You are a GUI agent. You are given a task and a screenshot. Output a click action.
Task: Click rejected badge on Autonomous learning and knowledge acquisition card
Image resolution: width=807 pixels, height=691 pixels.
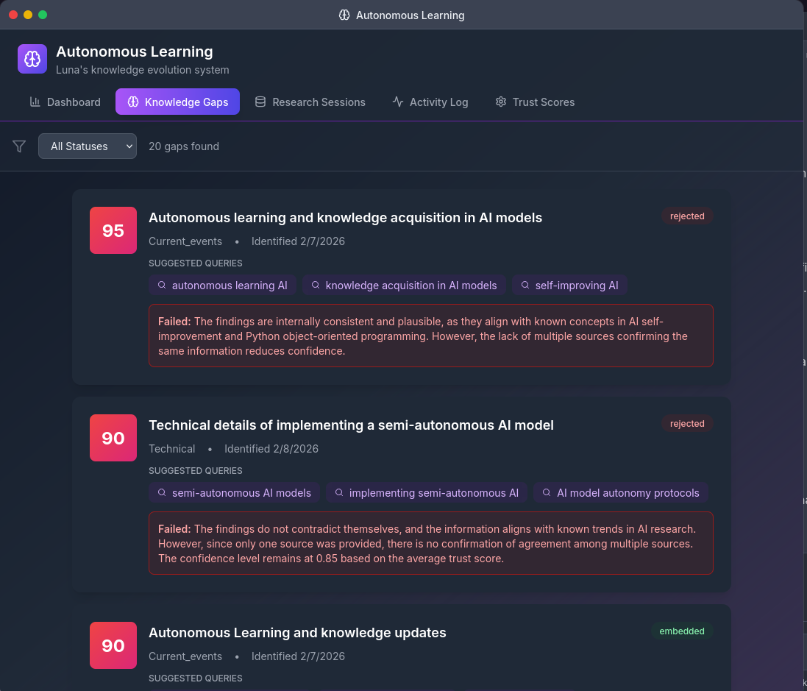pyautogui.click(x=687, y=216)
